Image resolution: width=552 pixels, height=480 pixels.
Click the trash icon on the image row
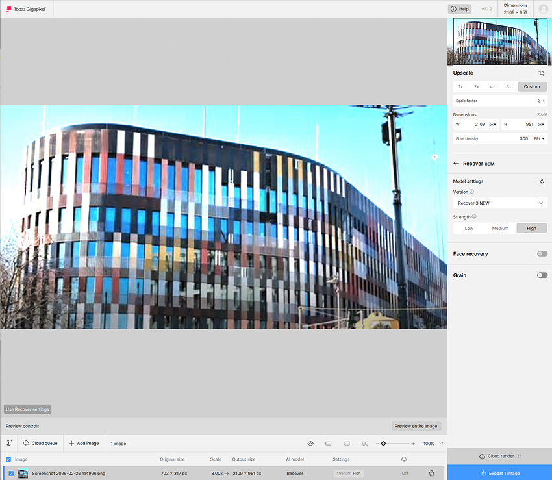pyautogui.click(x=431, y=473)
